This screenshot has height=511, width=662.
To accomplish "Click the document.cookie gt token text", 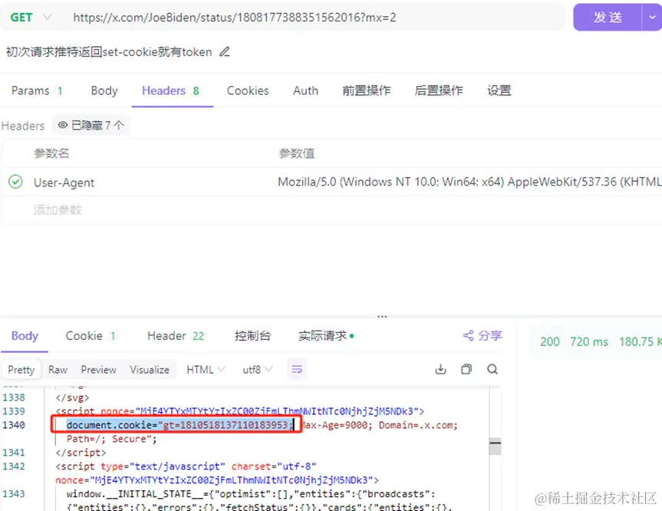I will [179, 425].
